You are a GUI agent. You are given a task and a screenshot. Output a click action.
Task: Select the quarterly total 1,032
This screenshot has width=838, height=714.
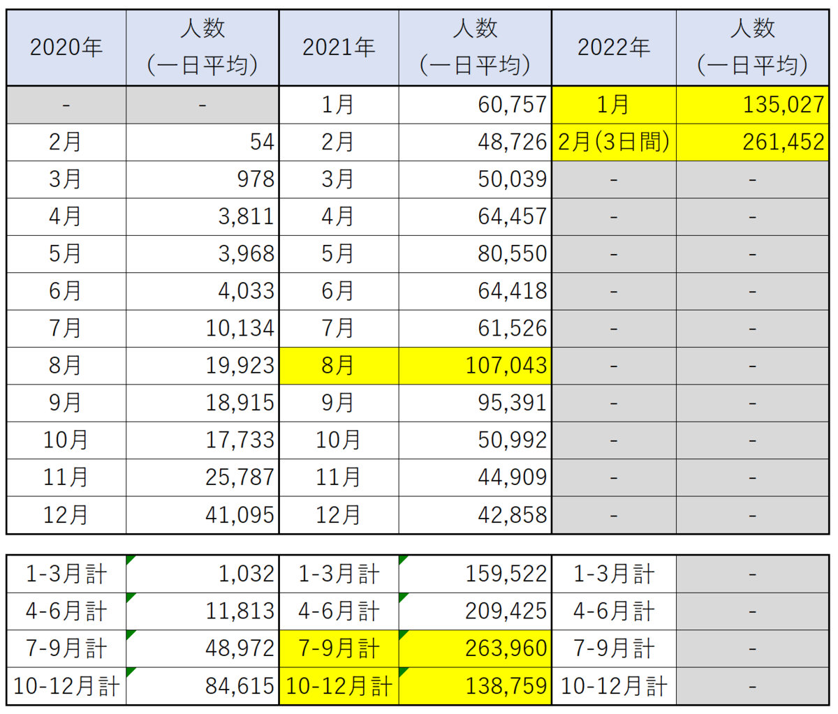(203, 574)
